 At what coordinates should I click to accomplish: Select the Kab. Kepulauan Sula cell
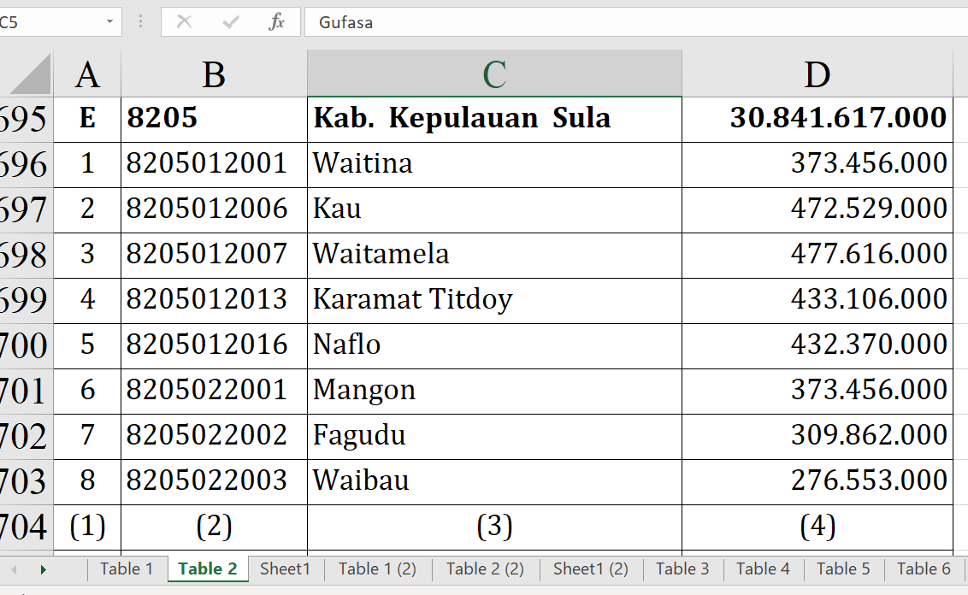click(x=494, y=119)
